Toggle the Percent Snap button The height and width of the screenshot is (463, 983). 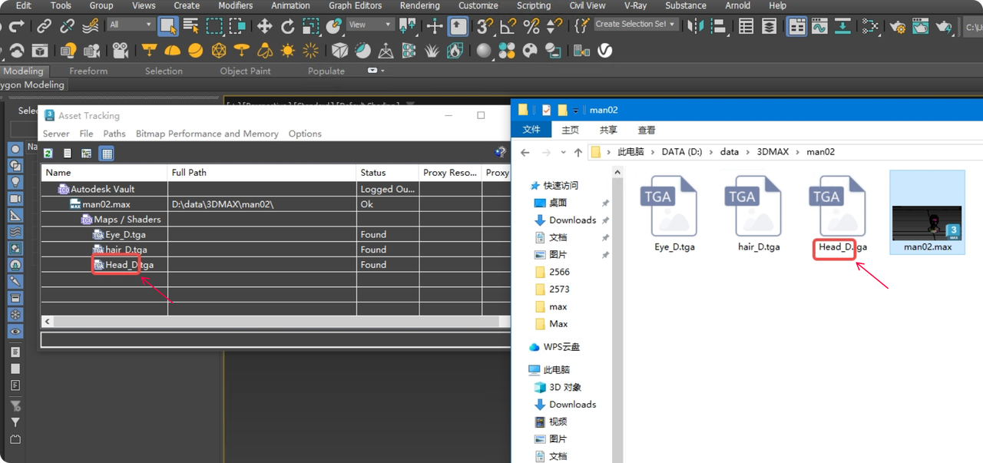531,26
